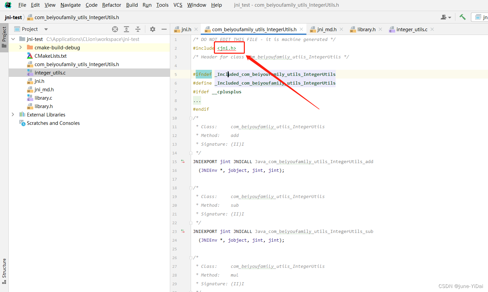Close the library.h editor tab
Image resolution: width=488 pixels, height=292 pixels.
[380, 29]
